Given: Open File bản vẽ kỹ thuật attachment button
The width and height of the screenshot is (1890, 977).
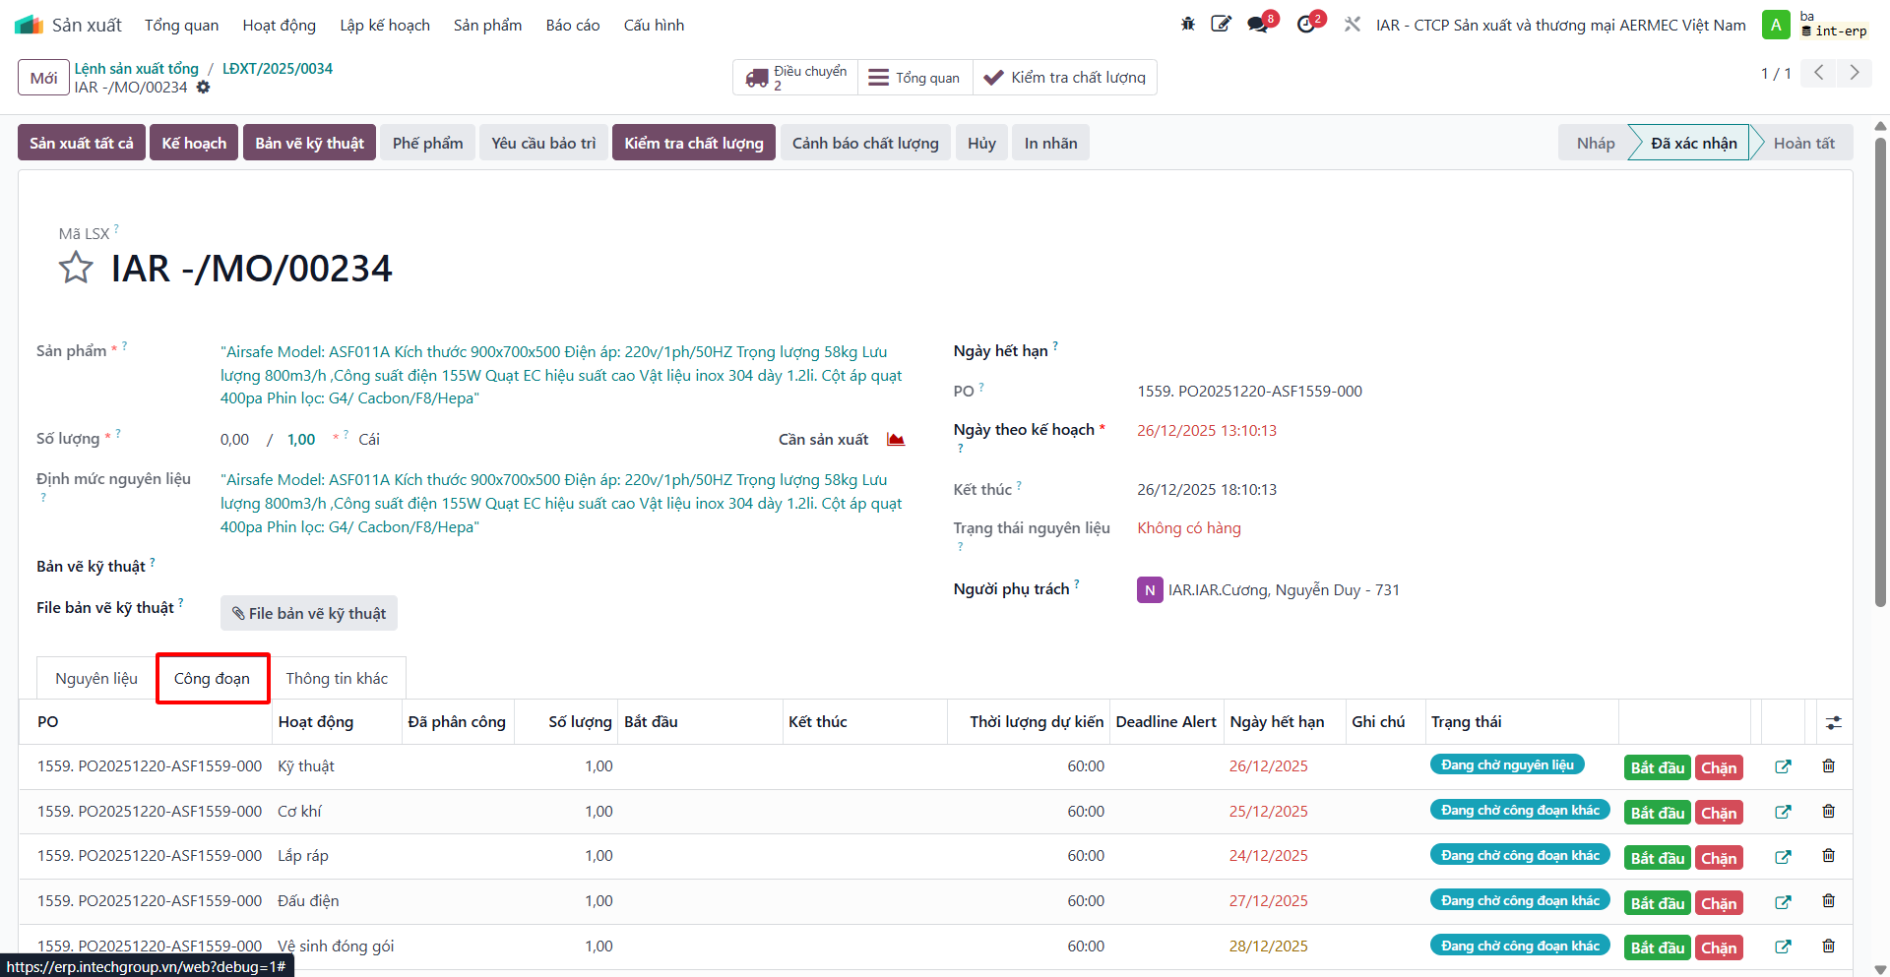Looking at the screenshot, I should (x=309, y=613).
